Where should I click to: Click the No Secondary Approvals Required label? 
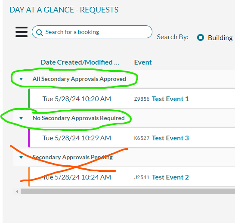(x=78, y=118)
